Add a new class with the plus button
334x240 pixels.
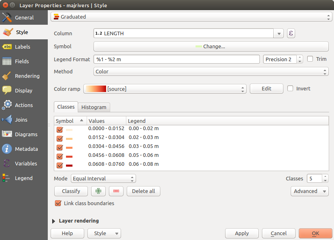pyautogui.click(x=98, y=191)
